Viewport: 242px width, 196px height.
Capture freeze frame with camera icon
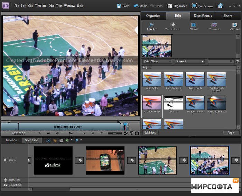[137, 133]
